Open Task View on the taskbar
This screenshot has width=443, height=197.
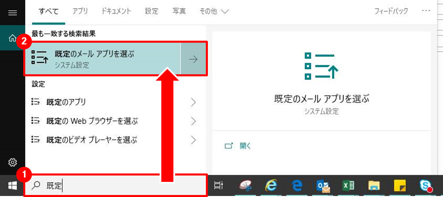219,185
